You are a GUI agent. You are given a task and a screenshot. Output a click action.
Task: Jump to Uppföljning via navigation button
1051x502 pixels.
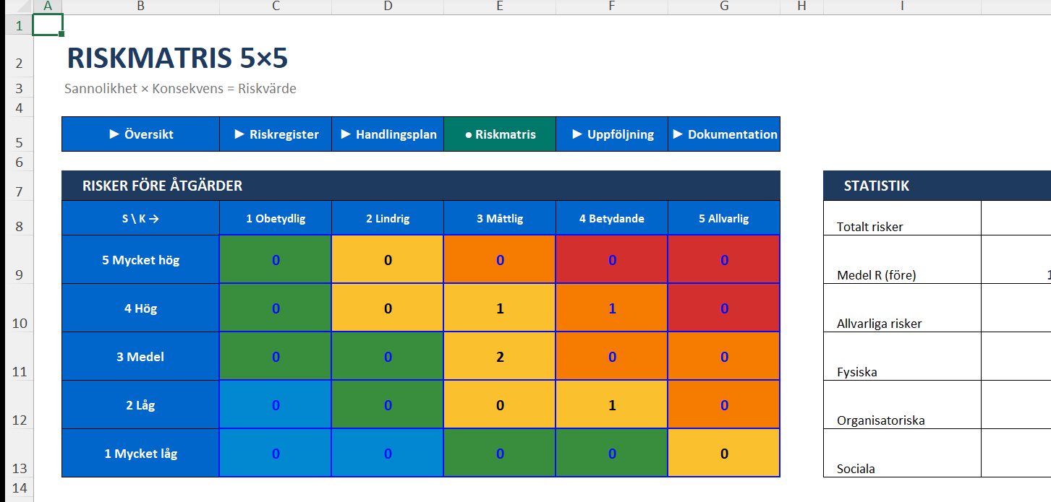click(x=612, y=134)
